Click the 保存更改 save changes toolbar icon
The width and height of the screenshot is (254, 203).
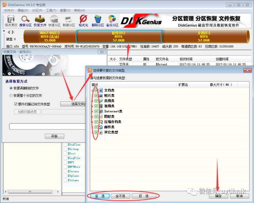pos(11,21)
